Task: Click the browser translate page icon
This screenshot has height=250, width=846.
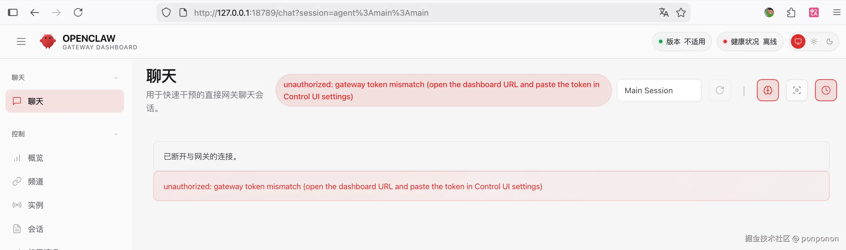Action: click(663, 13)
